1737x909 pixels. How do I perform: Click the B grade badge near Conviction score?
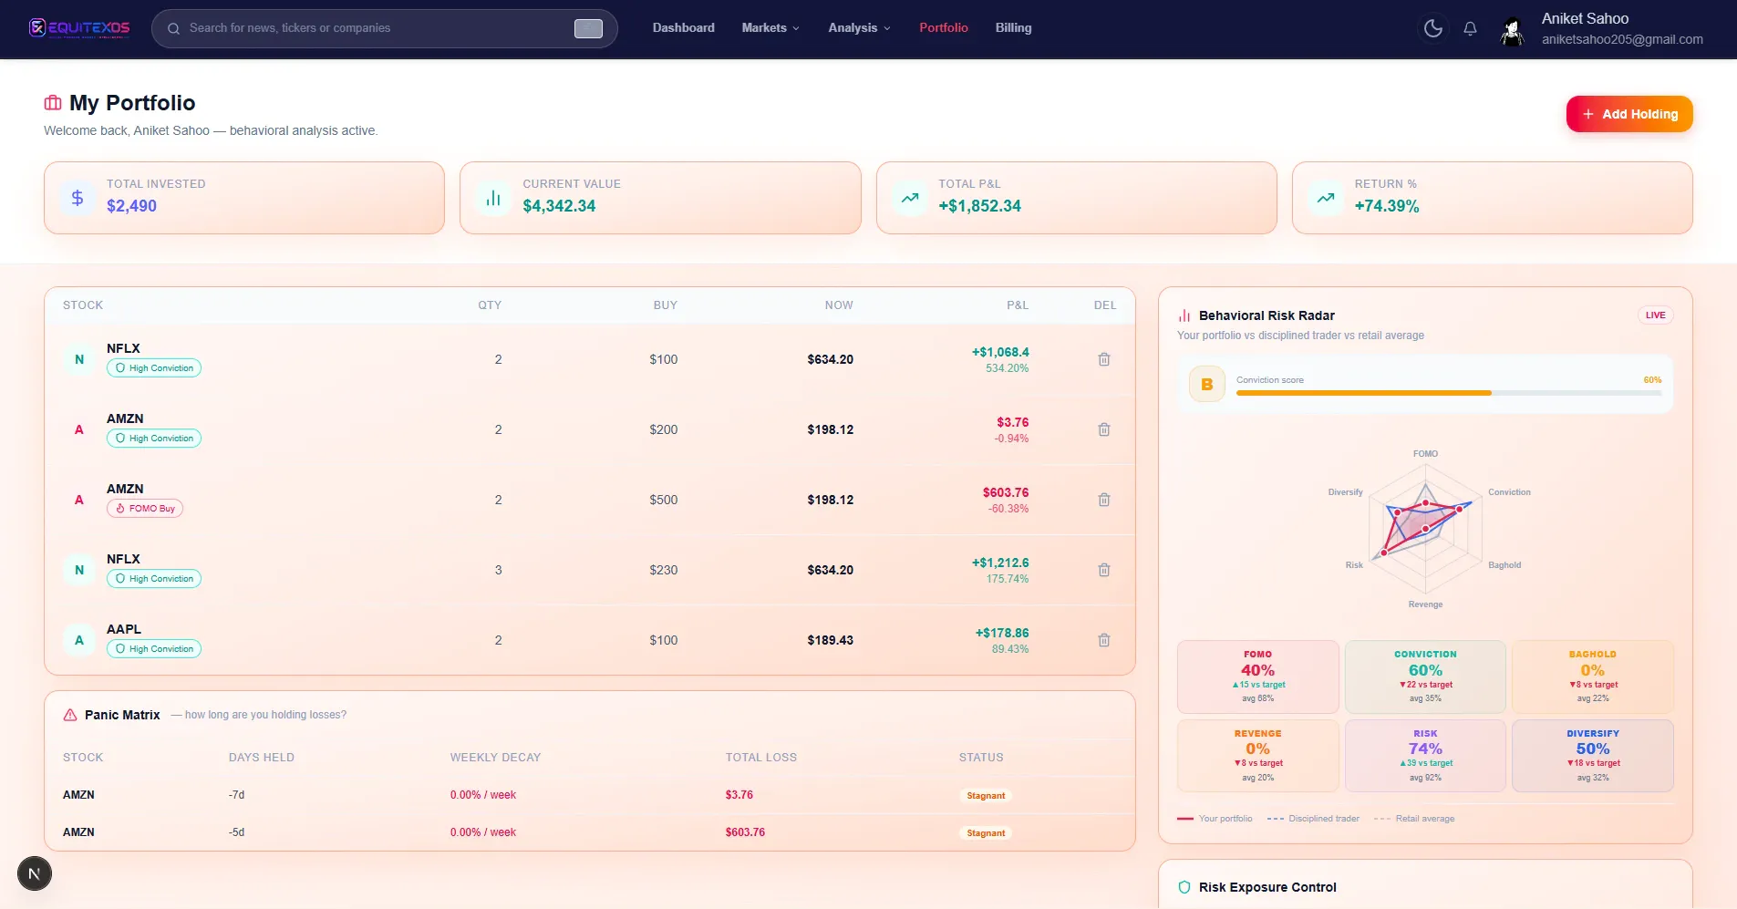[x=1207, y=385]
